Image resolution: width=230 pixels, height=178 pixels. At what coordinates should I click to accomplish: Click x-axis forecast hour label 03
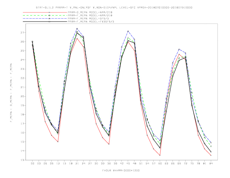pyautogui.click(x=39, y=163)
